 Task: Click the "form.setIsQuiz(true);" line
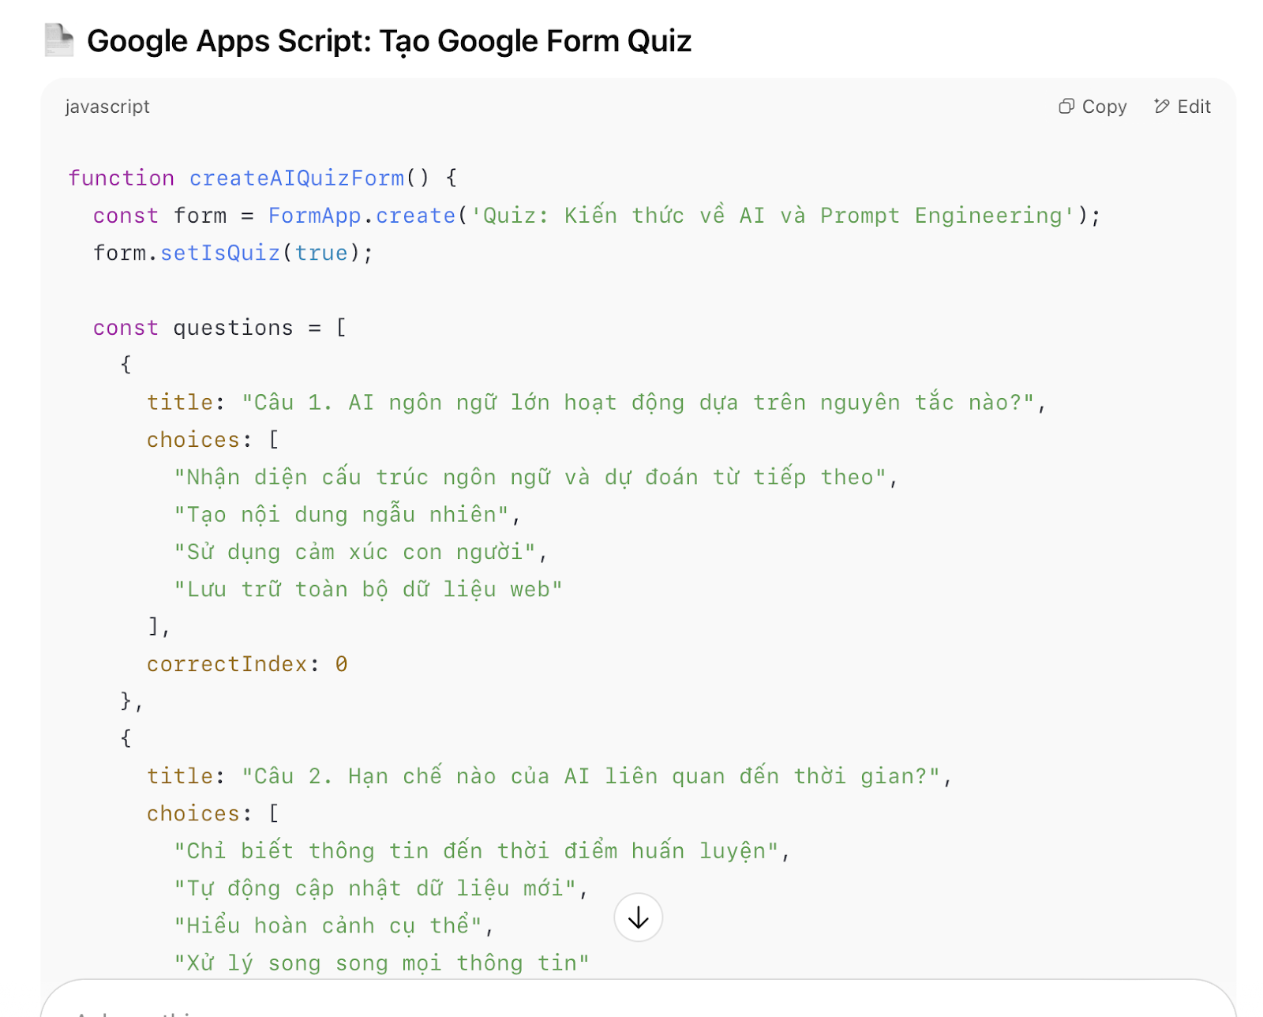click(233, 253)
